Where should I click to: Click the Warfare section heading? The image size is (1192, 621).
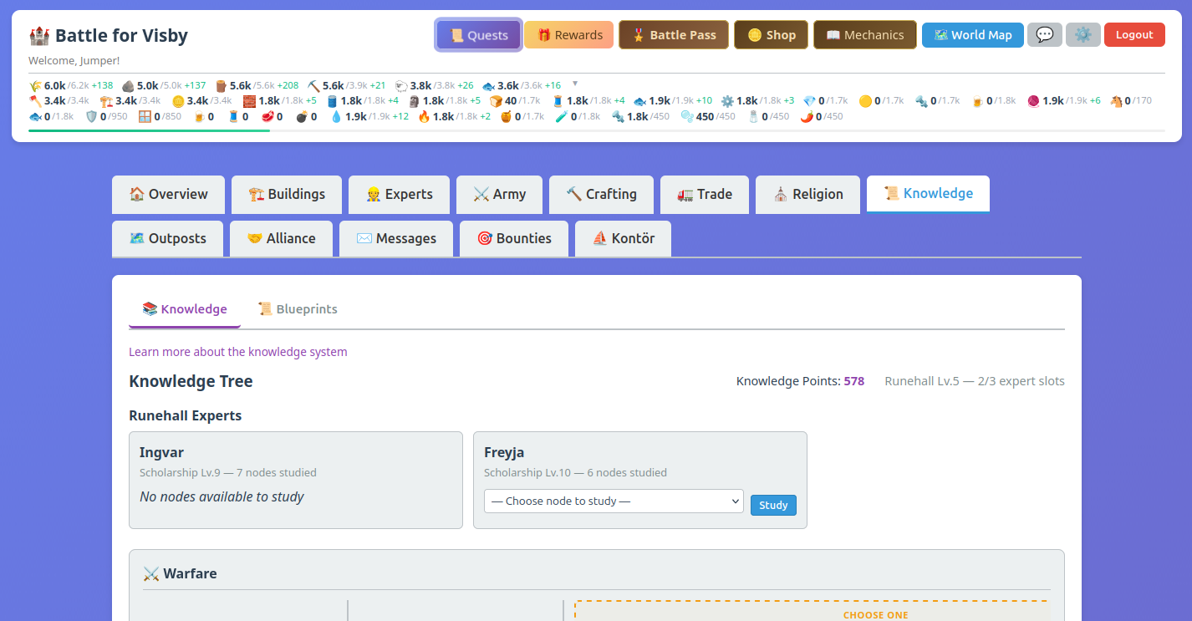coord(180,573)
